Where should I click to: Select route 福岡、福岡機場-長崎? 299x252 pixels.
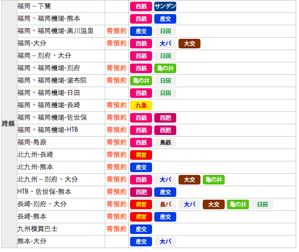(x=48, y=105)
